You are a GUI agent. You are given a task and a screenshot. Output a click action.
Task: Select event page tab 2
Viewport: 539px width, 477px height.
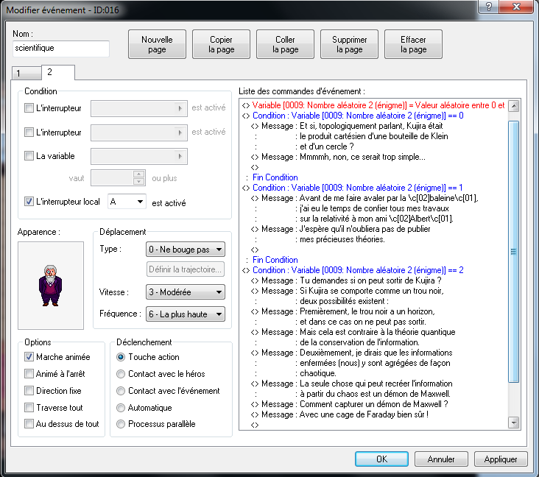pyautogui.click(x=57, y=73)
